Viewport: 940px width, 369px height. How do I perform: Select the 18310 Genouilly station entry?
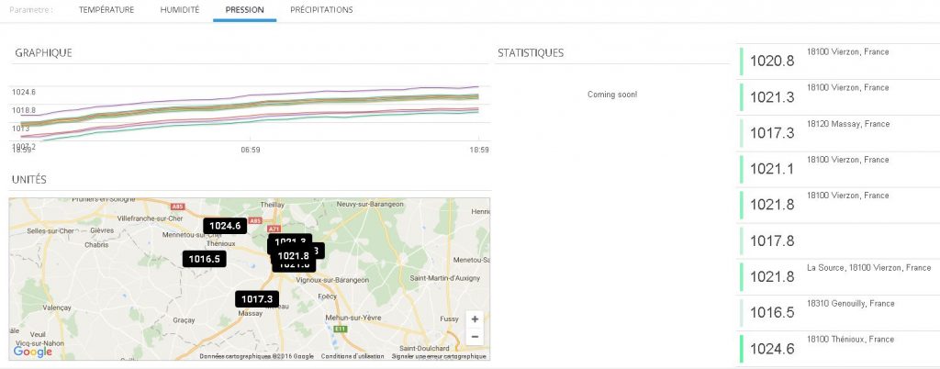(837, 312)
